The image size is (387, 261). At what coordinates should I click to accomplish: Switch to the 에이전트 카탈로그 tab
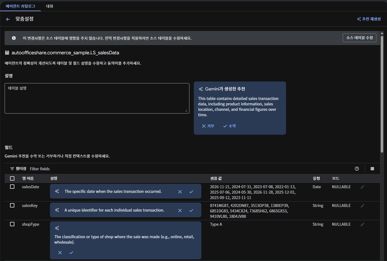click(x=20, y=6)
